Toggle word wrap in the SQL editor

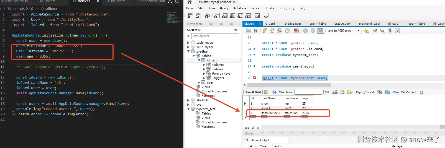(x=397, y=31)
